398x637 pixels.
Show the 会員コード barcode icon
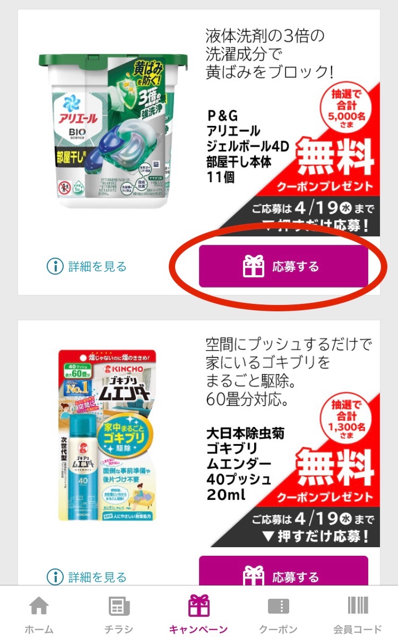pyautogui.click(x=358, y=605)
